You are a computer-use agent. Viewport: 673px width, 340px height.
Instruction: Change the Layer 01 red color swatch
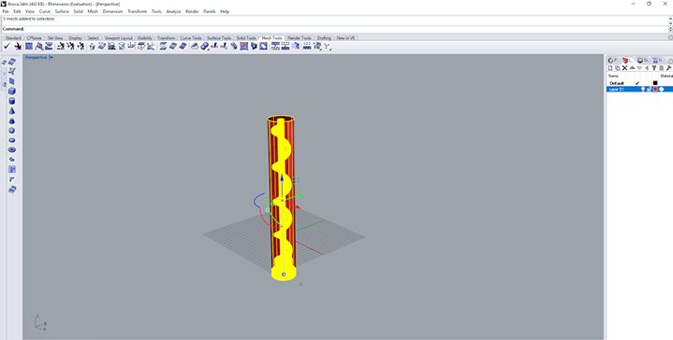(x=655, y=89)
